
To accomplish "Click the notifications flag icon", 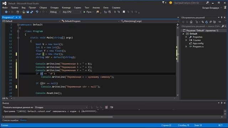I will point(163,2).
